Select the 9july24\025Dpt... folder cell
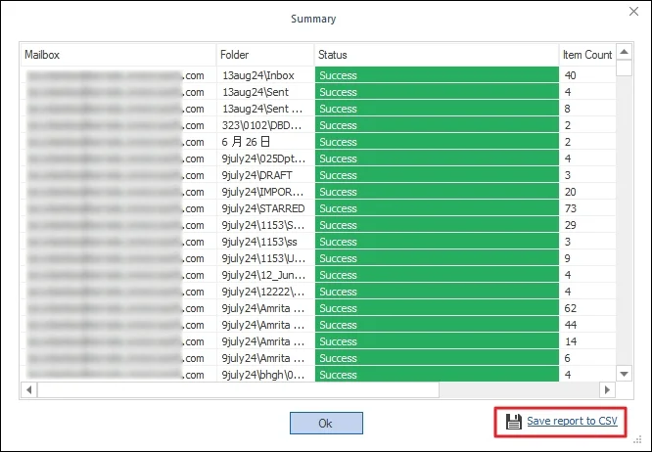 (265, 158)
